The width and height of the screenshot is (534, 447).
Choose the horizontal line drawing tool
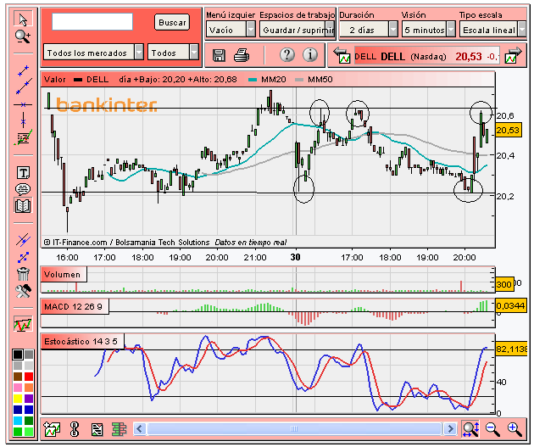click(x=23, y=104)
